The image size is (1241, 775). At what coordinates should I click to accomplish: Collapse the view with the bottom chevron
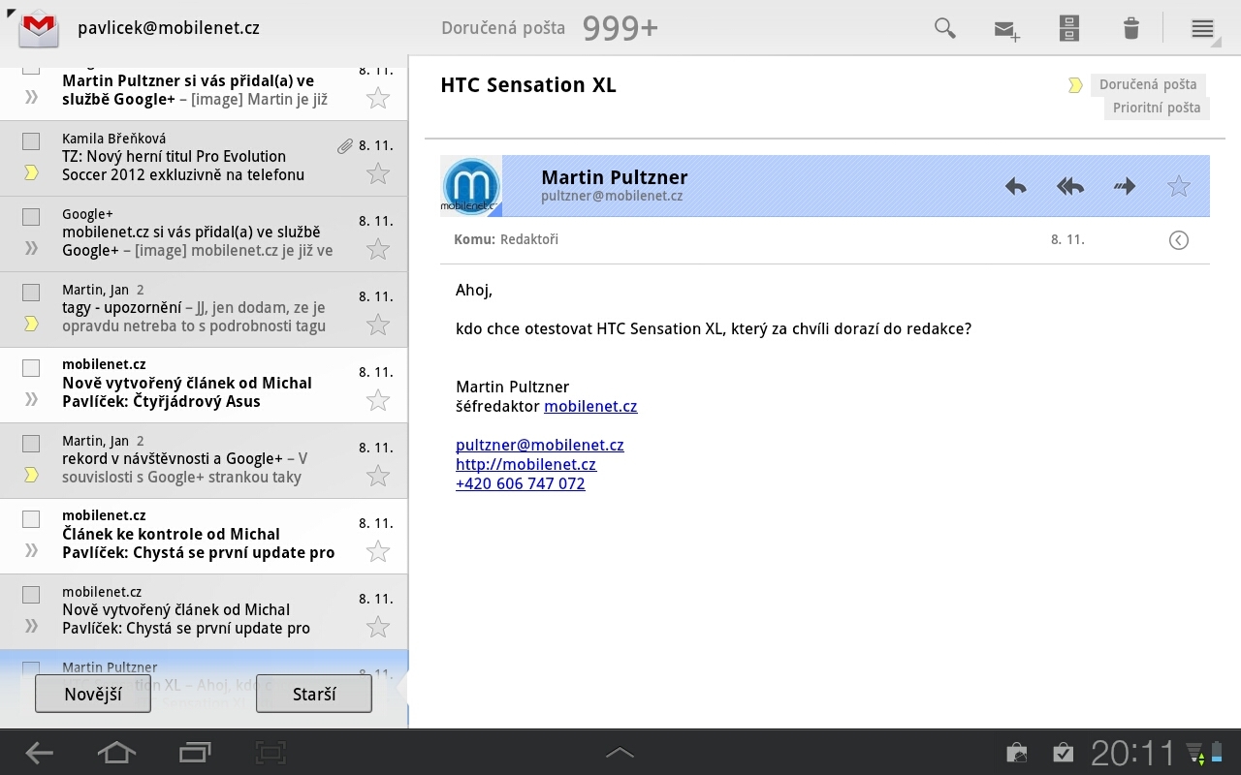(x=620, y=752)
